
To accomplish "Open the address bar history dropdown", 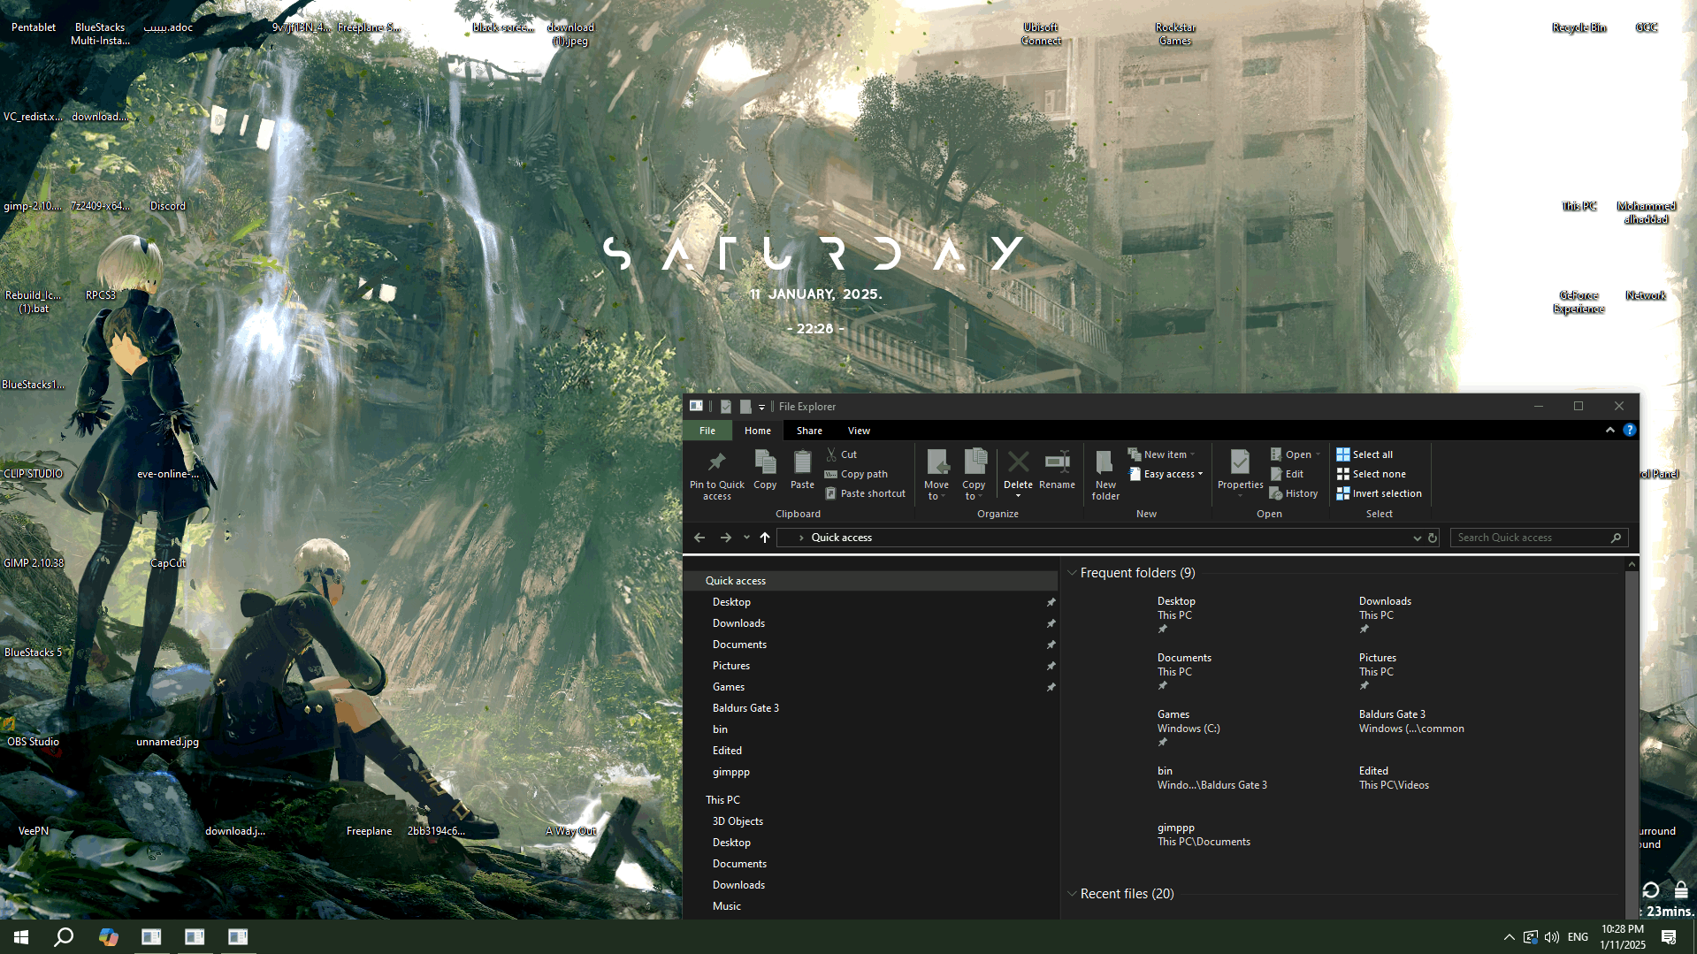I will (x=1417, y=538).
